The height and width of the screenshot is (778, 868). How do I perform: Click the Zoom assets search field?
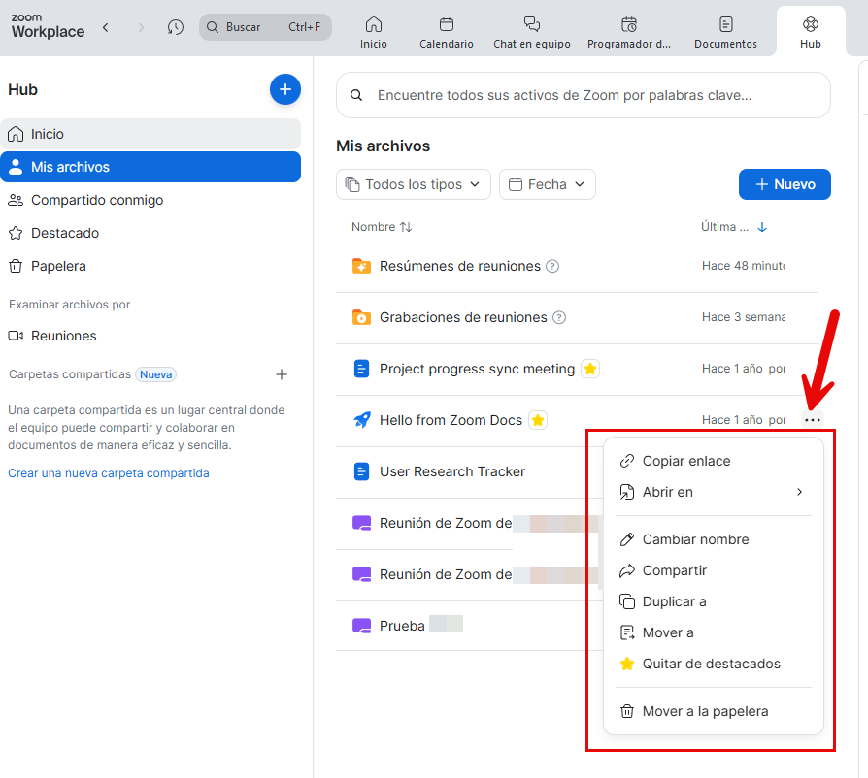coord(583,95)
